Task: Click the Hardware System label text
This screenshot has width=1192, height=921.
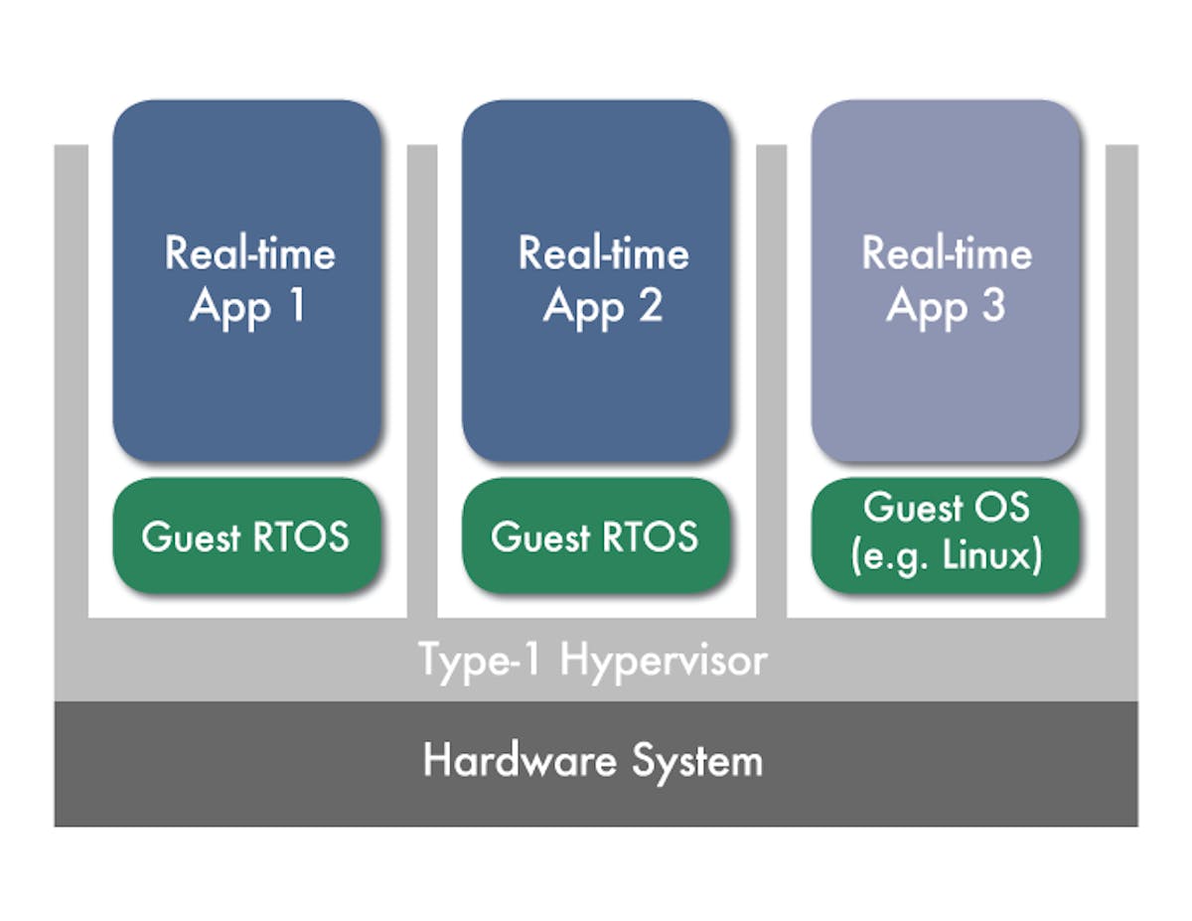Action: 594,760
